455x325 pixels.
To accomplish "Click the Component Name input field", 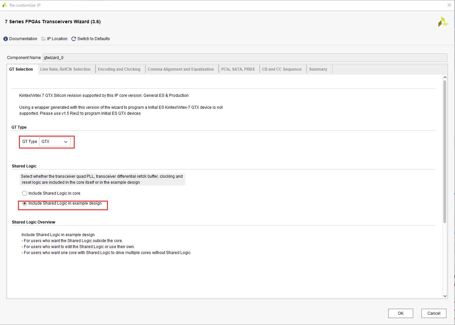I will pos(245,58).
